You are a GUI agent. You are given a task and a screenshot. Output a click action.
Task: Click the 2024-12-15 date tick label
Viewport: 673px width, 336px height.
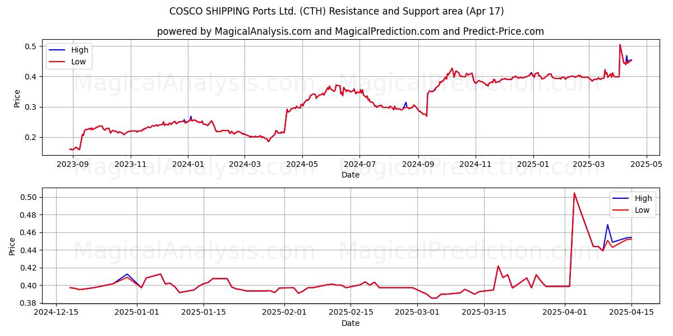click(56, 312)
